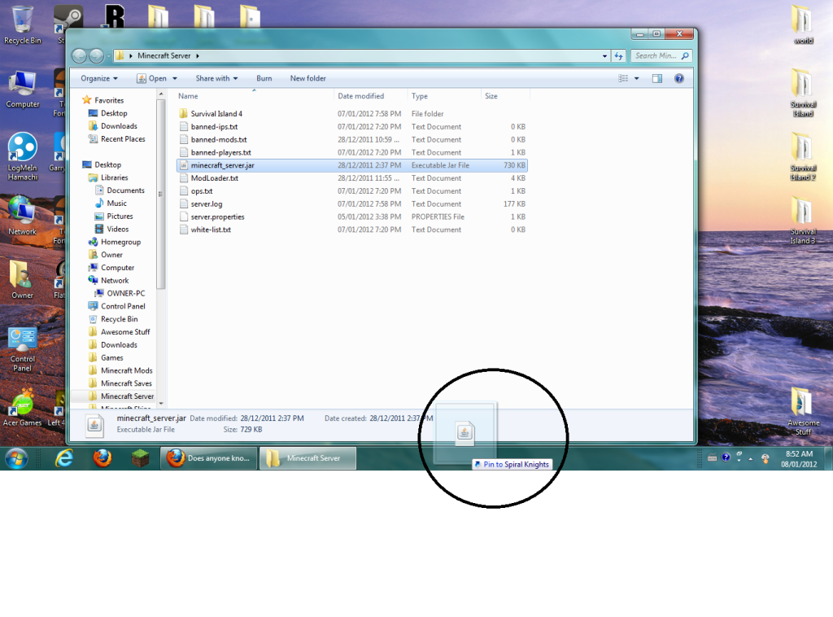The image size is (833, 617).
Task: Sort files by Date modified column
Action: (x=360, y=96)
